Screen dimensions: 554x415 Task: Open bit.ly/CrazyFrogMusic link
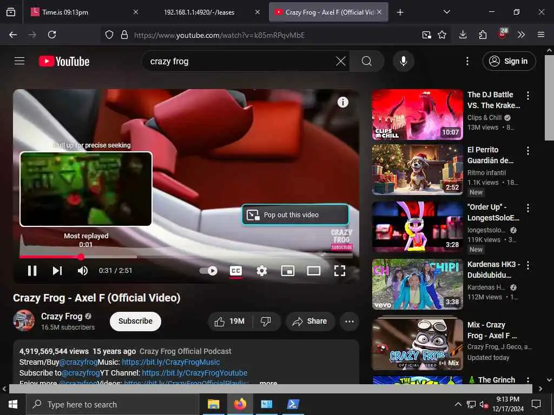(x=170, y=362)
